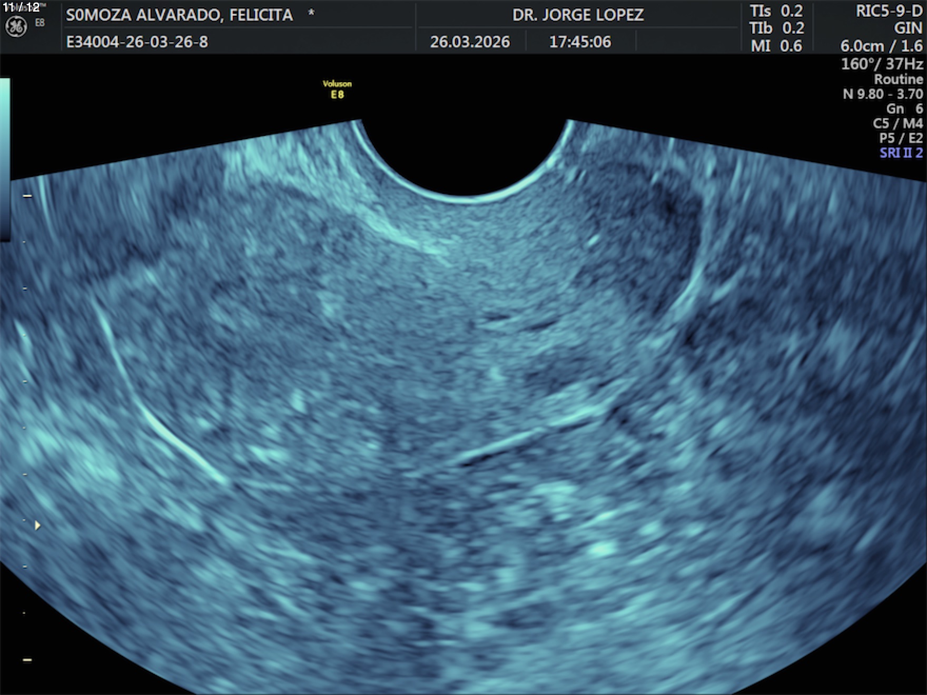927x695 pixels.
Task: Click the 11 / 12 image counter
Action: coord(21,7)
